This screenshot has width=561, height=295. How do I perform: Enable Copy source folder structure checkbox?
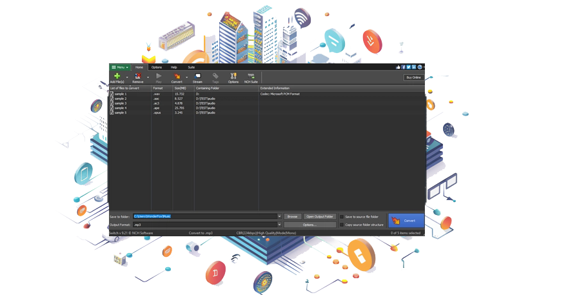point(342,225)
